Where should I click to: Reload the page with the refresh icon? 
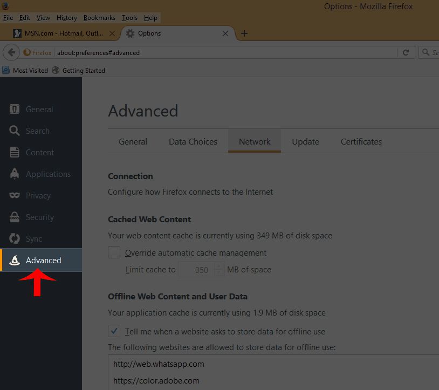click(406, 52)
